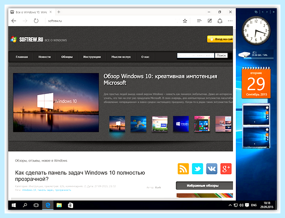Open File Explorer from the taskbar
Image resolution: width=285 pixels, height=218 pixels.
(59, 205)
